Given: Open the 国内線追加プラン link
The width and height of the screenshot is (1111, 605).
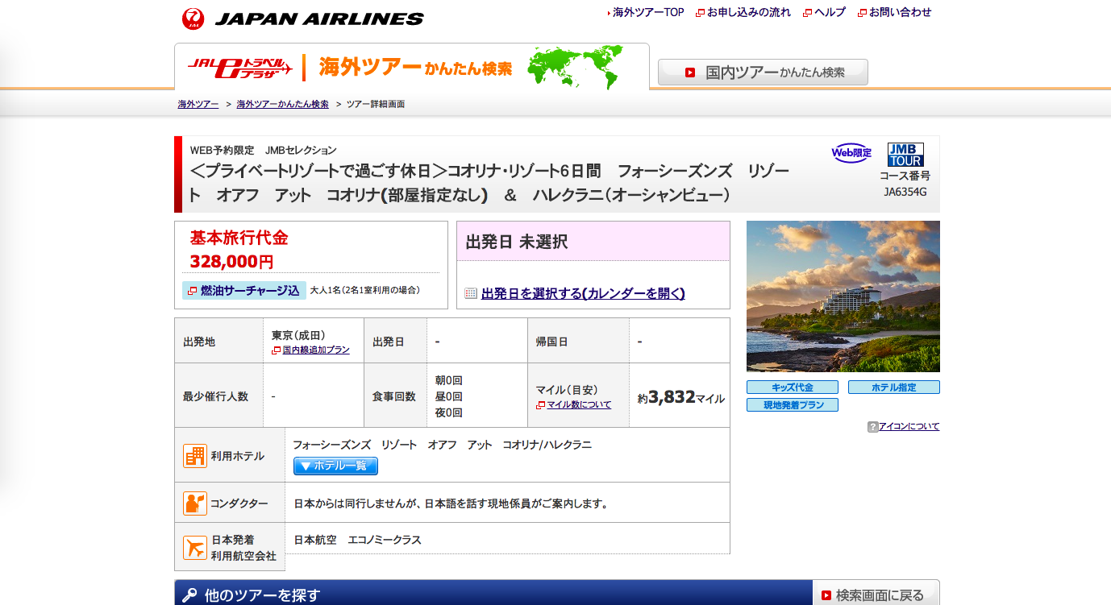Looking at the screenshot, I should click(316, 350).
